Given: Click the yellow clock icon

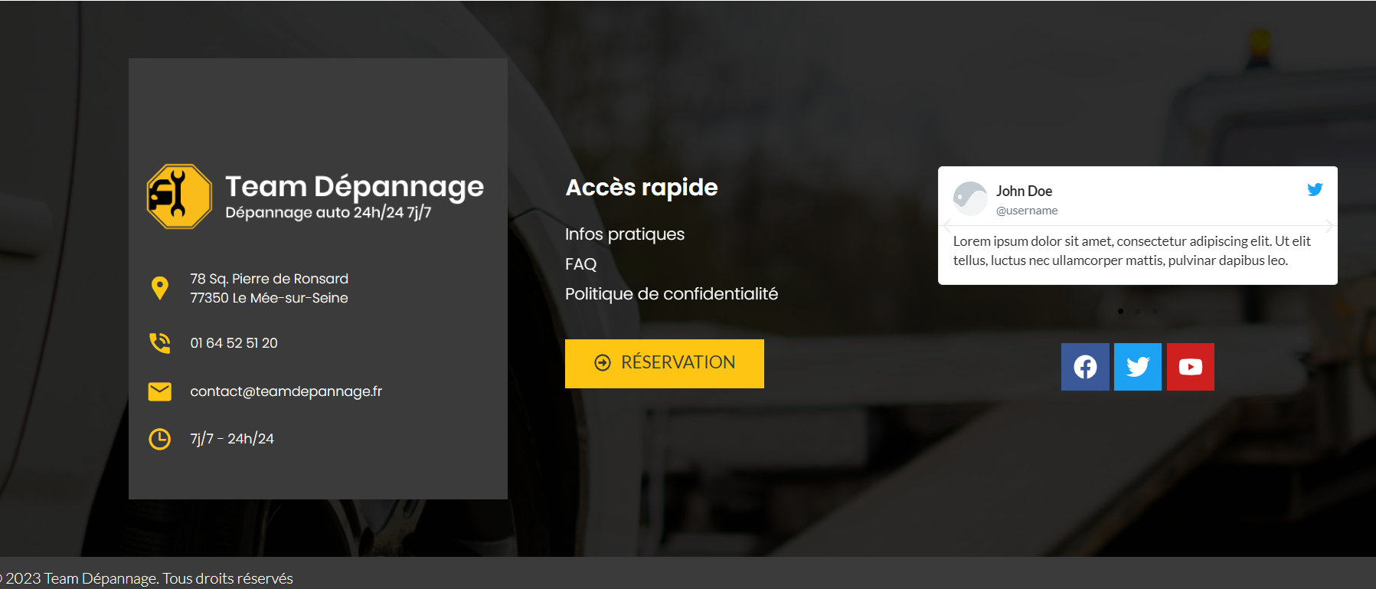Looking at the screenshot, I should pyautogui.click(x=159, y=439).
